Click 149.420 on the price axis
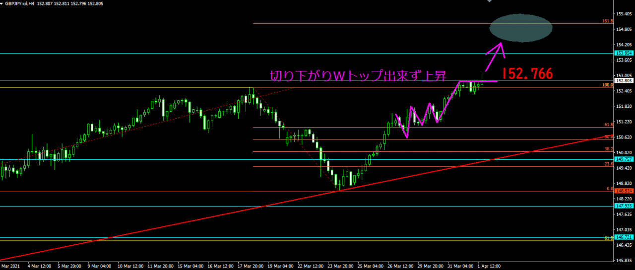 [x=624, y=168]
